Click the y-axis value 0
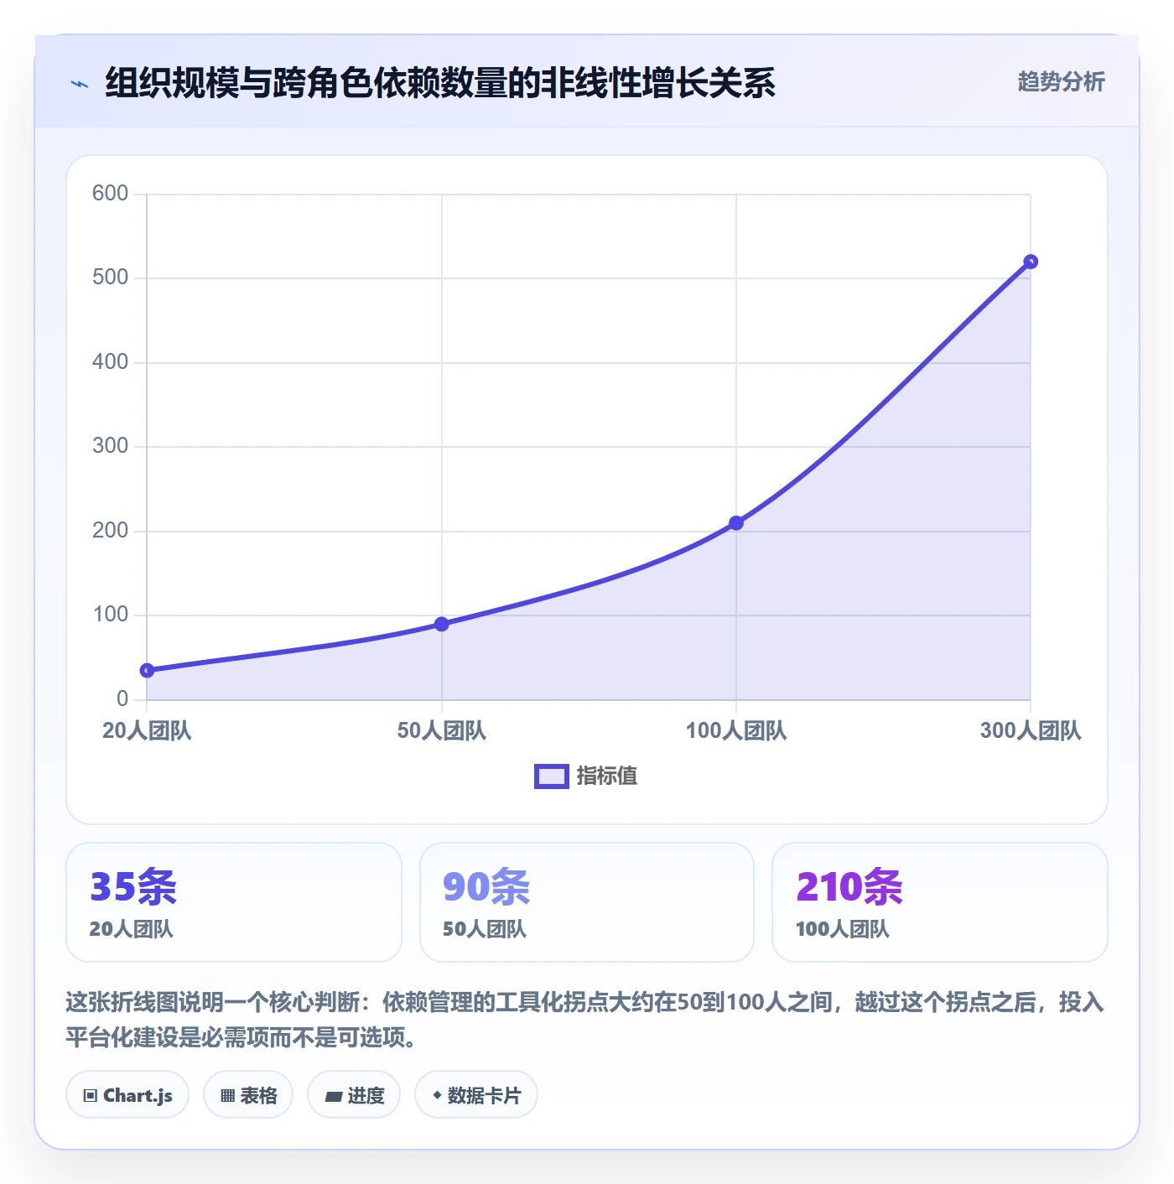Image resolution: width=1174 pixels, height=1184 pixels. click(x=122, y=698)
